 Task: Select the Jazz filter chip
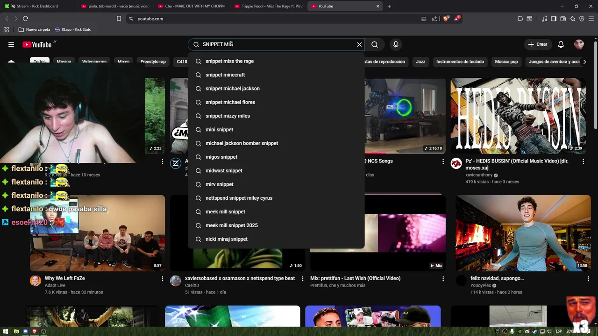420,62
